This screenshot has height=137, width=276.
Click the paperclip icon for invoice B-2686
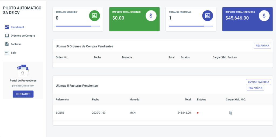pyautogui.click(x=230, y=113)
